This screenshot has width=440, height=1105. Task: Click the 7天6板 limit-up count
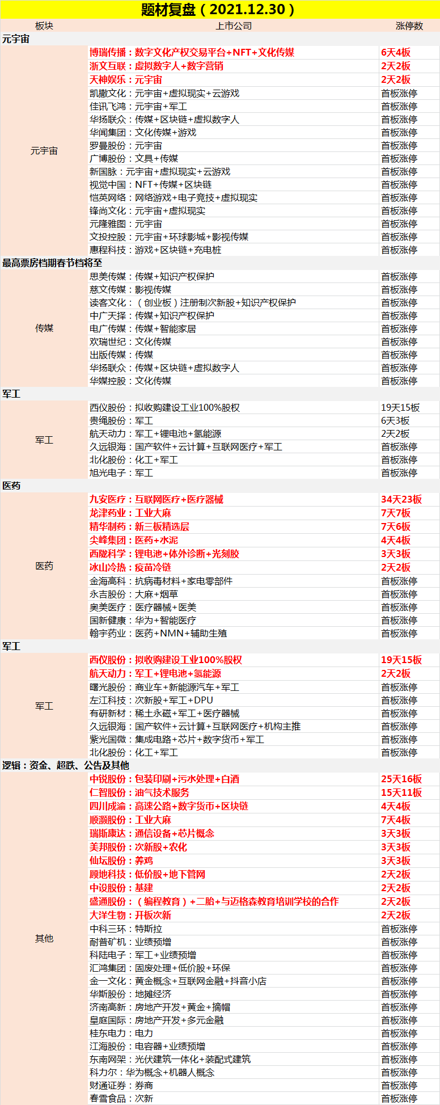point(396,526)
